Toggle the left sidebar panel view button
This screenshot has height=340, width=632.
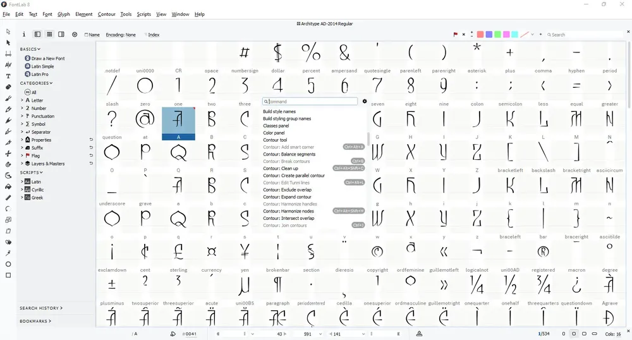pyautogui.click(x=37, y=34)
